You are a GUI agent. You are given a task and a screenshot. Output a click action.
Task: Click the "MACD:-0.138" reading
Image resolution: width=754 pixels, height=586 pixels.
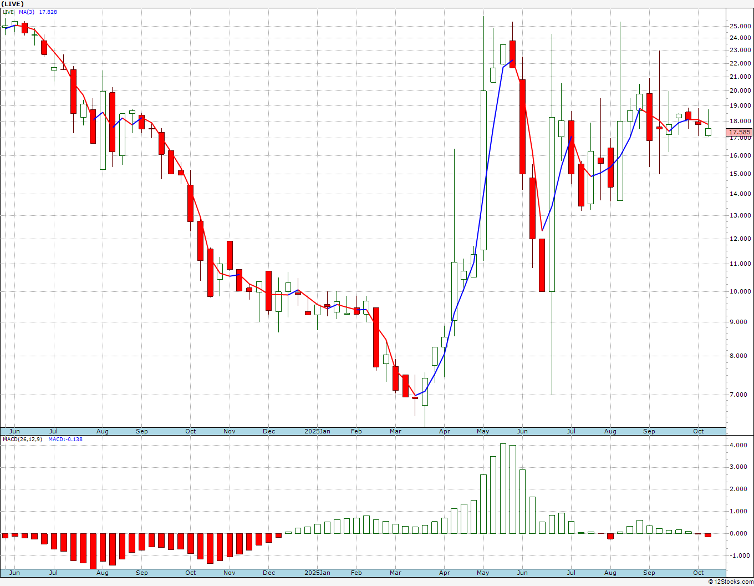coord(65,439)
